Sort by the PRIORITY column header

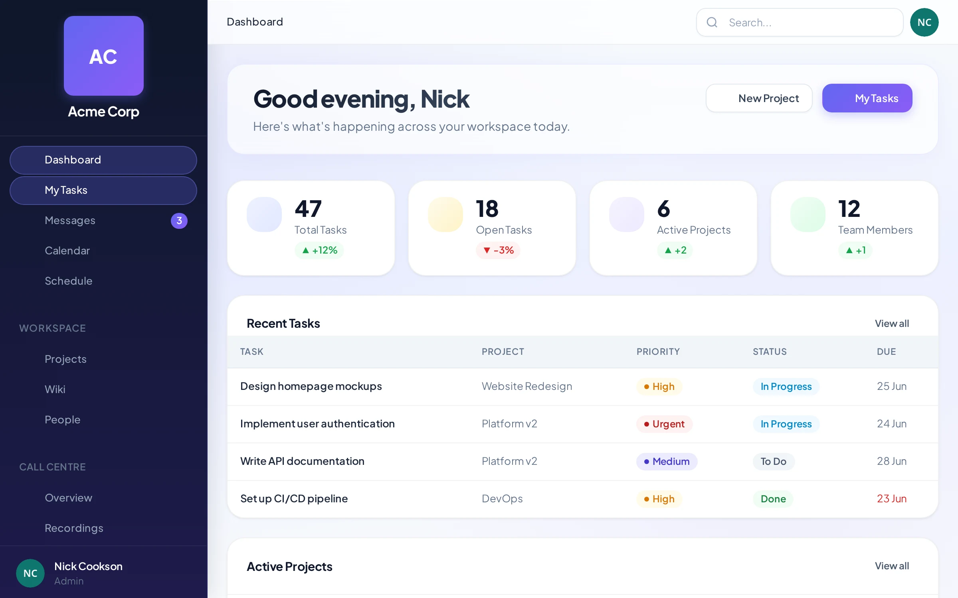click(x=658, y=352)
